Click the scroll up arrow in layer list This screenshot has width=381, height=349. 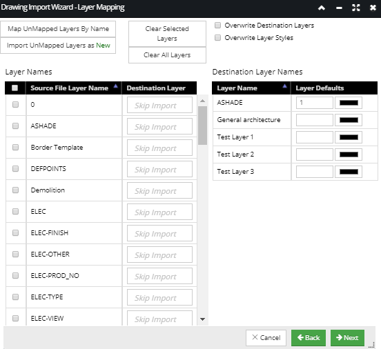pyautogui.click(x=203, y=101)
